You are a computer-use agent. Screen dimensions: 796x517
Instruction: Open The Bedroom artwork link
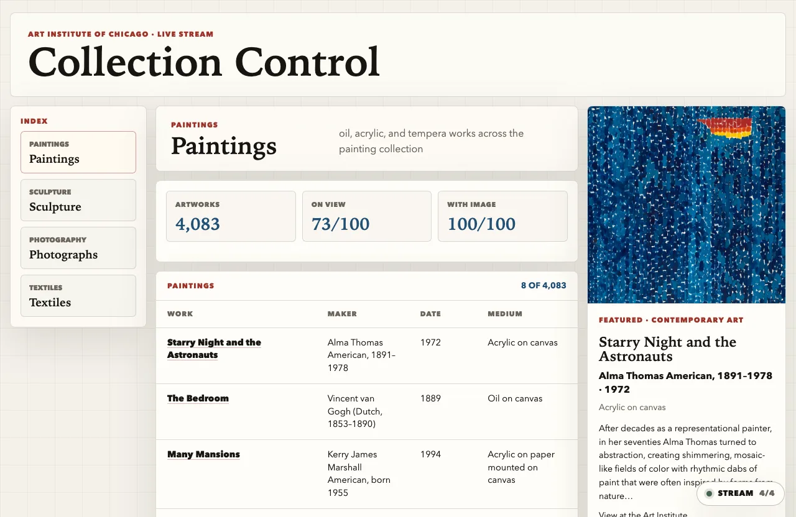click(198, 398)
